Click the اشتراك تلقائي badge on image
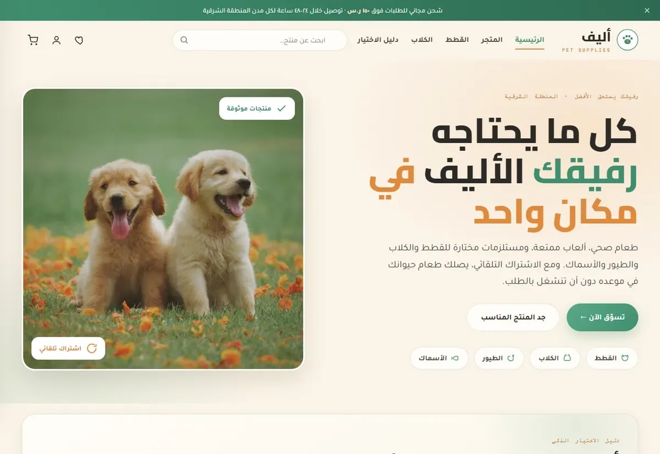Screen dimensions: 660x454 (68, 348)
